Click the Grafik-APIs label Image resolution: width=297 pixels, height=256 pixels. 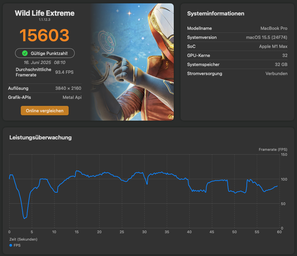pos(19,98)
